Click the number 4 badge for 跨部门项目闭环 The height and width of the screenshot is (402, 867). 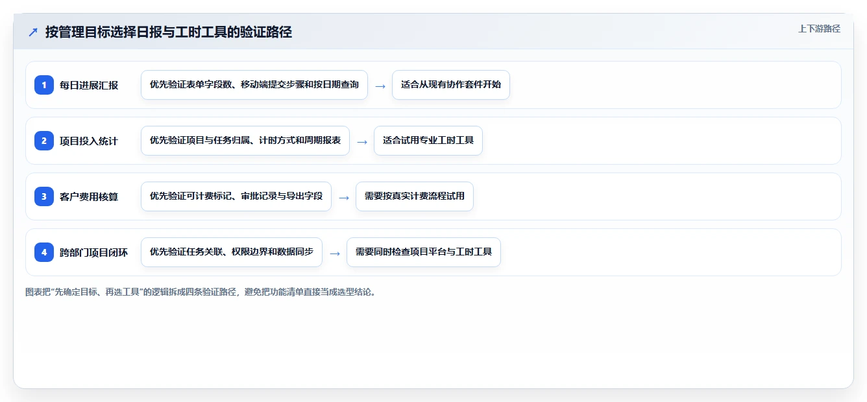(x=44, y=252)
